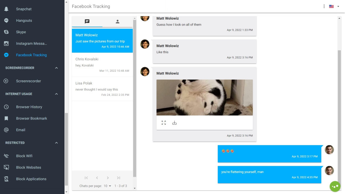The image size is (345, 194).
Task: Go to previous page of chats
Action: click(97, 178)
